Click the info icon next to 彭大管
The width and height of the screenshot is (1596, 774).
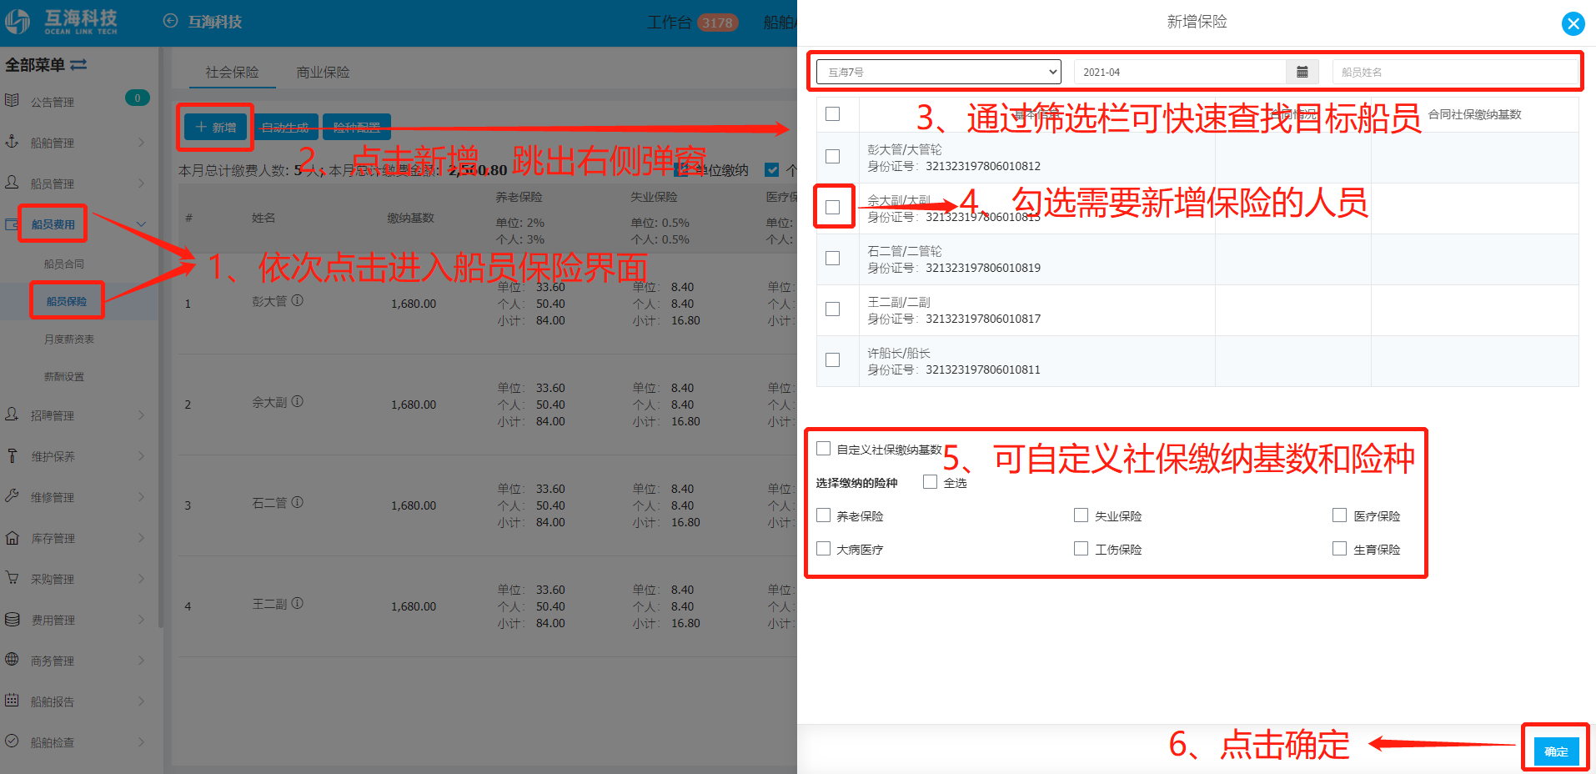[298, 300]
